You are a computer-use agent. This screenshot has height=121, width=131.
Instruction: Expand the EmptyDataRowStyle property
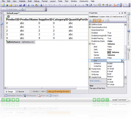[x=90, y=27]
